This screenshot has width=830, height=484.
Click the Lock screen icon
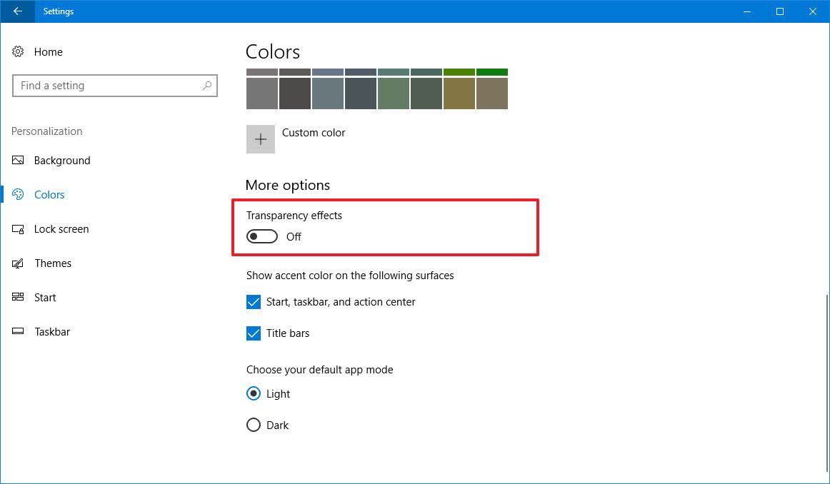click(x=18, y=229)
